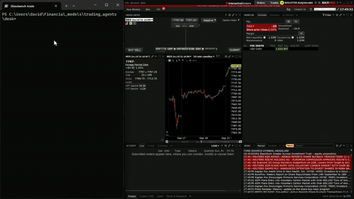The image size is (354, 199).
Task: Click the pin icon in TWS title bar
Action: click(337, 3)
